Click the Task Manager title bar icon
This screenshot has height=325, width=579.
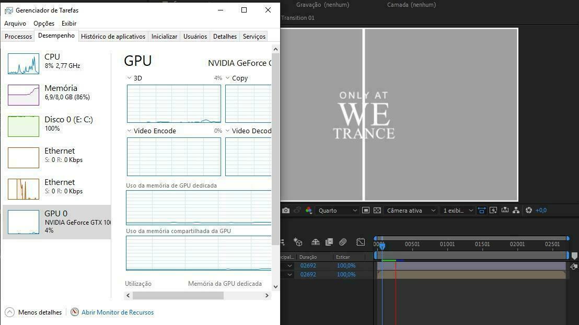click(x=8, y=10)
